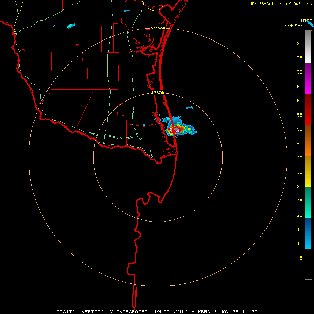The height and width of the screenshot is (314, 314).
Task: Select the orange-brown segment of the color scale
Action: point(308,140)
